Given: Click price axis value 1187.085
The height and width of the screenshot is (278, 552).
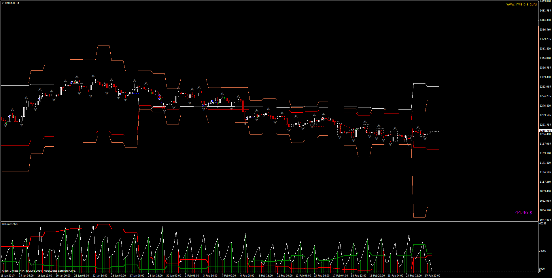Looking at the screenshot, I should pos(545,144).
